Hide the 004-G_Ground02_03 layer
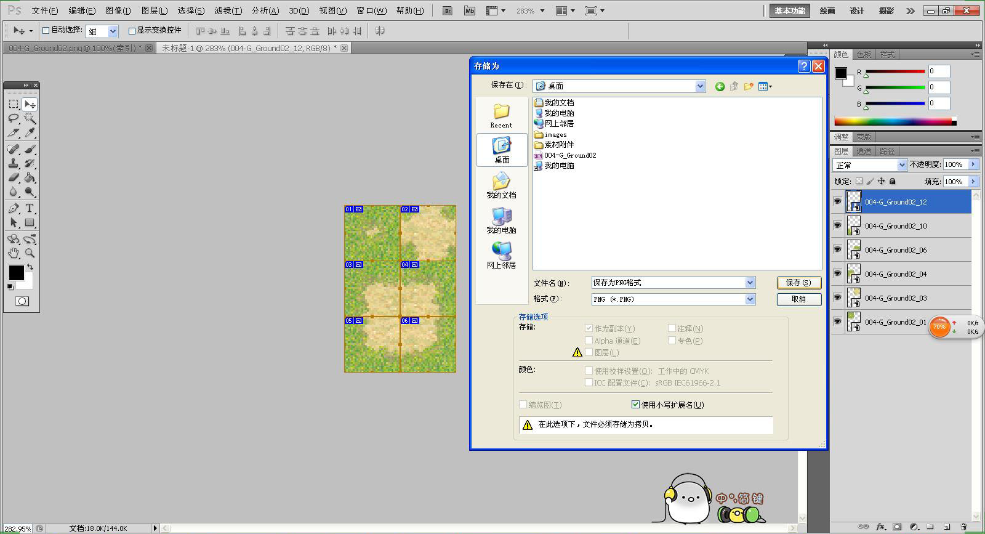The height and width of the screenshot is (534, 985). 837,297
